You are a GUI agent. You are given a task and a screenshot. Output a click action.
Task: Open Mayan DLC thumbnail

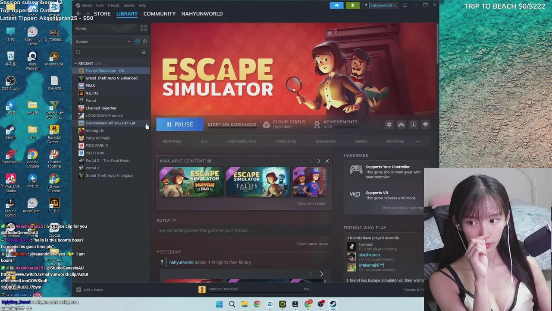191,182
